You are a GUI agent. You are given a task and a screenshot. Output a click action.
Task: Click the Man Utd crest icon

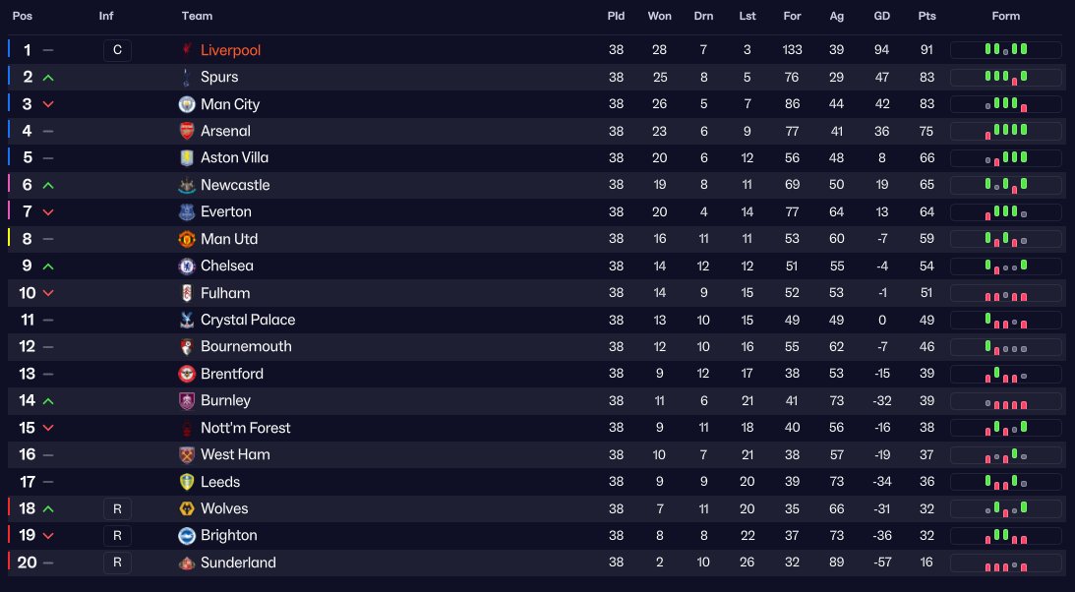[187, 239]
